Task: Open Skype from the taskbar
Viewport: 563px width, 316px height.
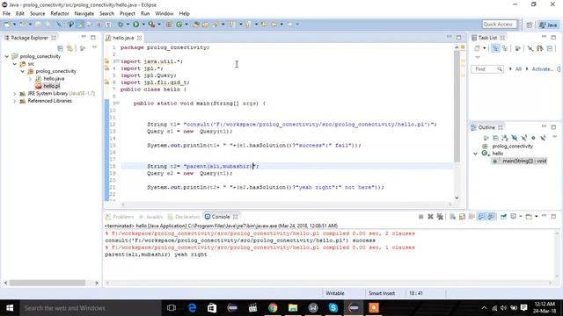Action: coord(333,308)
